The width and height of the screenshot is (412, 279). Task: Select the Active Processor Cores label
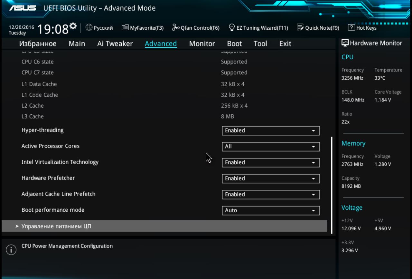pyautogui.click(x=51, y=146)
